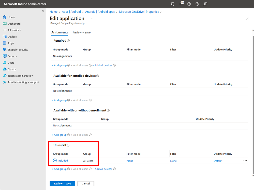
Task: Switch to the Review + save tab
Action: coord(81,32)
